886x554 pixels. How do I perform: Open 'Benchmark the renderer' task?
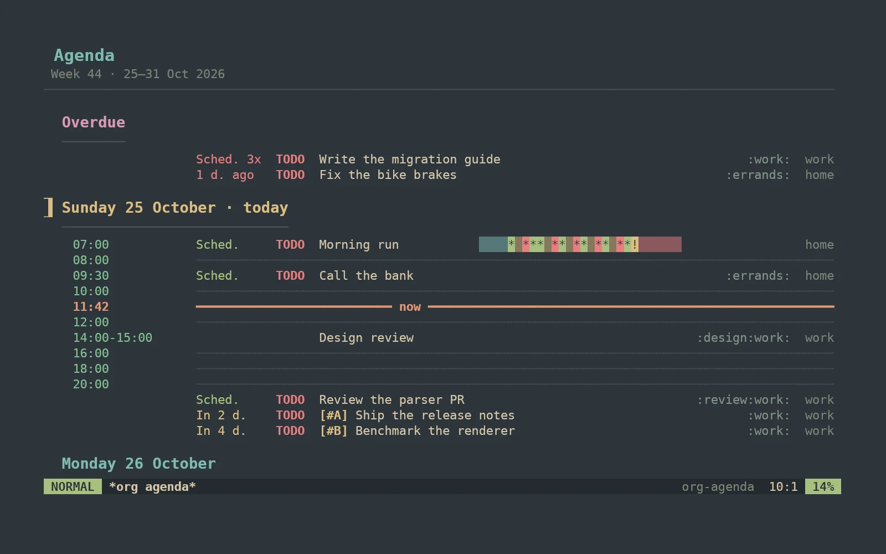[435, 431]
